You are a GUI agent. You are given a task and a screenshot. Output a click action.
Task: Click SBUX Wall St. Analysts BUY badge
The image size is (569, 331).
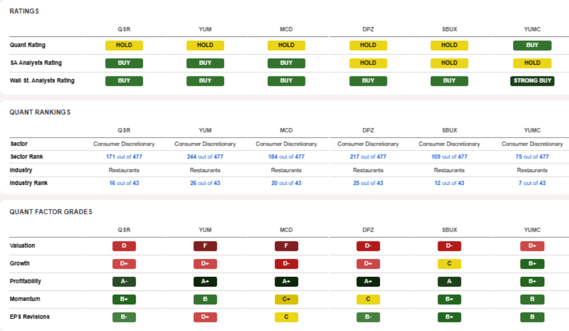(x=449, y=81)
